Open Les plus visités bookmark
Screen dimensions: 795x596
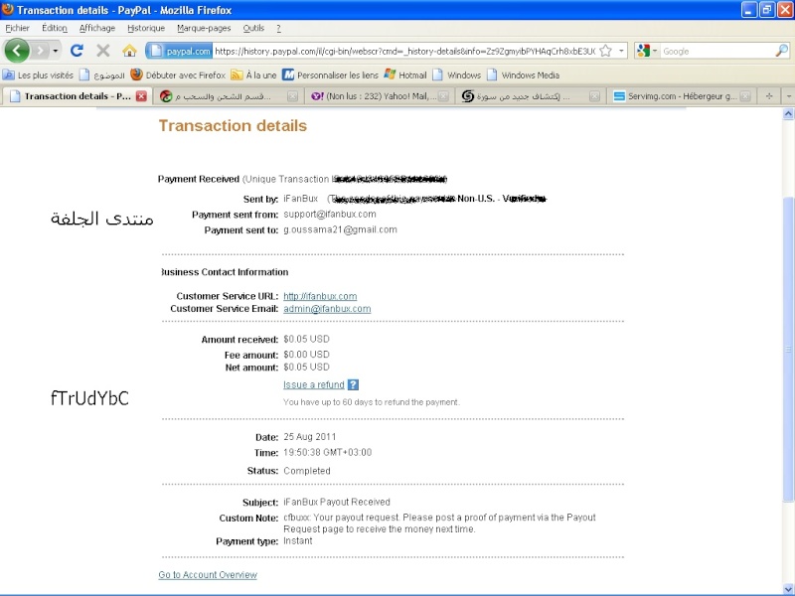(38, 75)
